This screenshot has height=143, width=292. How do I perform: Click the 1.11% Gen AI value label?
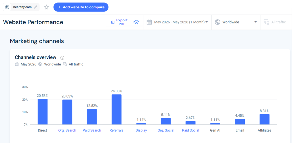tap(215, 120)
